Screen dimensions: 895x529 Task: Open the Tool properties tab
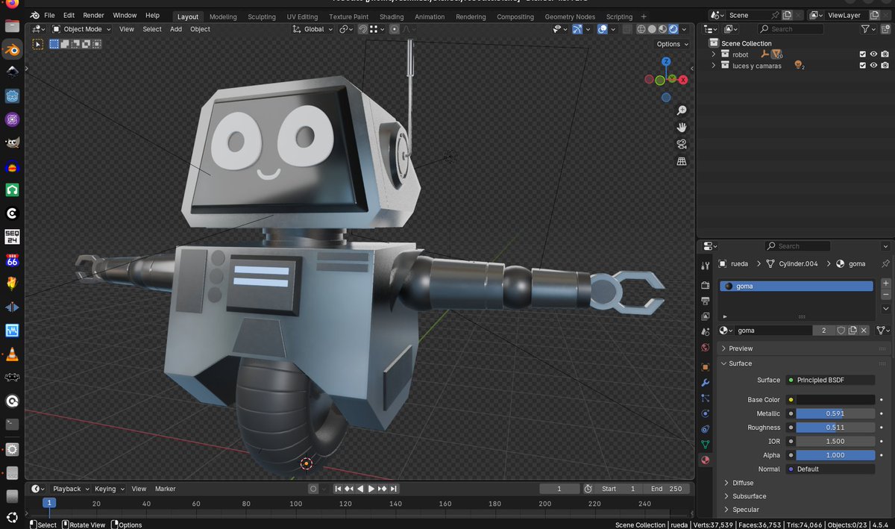pyautogui.click(x=705, y=266)
